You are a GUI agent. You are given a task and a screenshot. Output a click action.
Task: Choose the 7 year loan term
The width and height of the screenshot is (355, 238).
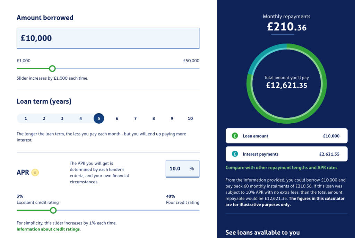pos(136,118)
